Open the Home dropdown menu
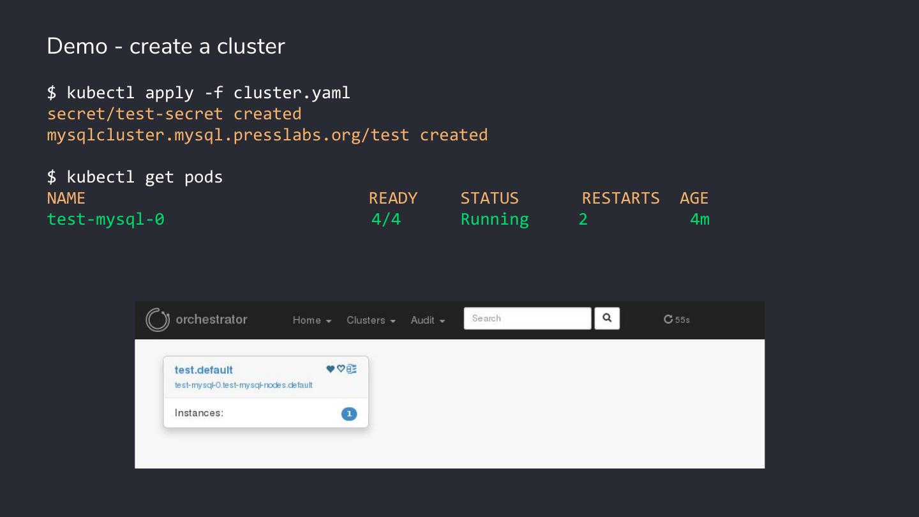The image size is (919, 517). click(x=311, y=320)
